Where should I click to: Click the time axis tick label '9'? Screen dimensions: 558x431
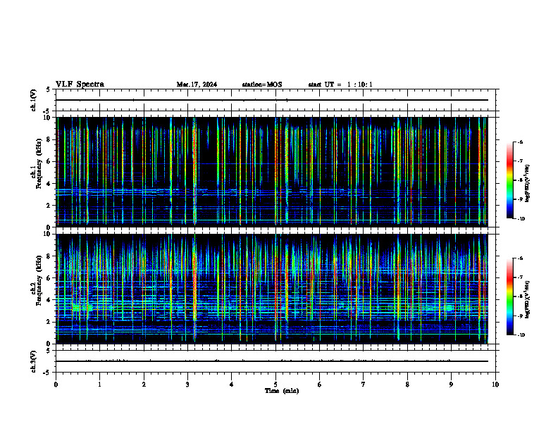click(x=451, y=385)
